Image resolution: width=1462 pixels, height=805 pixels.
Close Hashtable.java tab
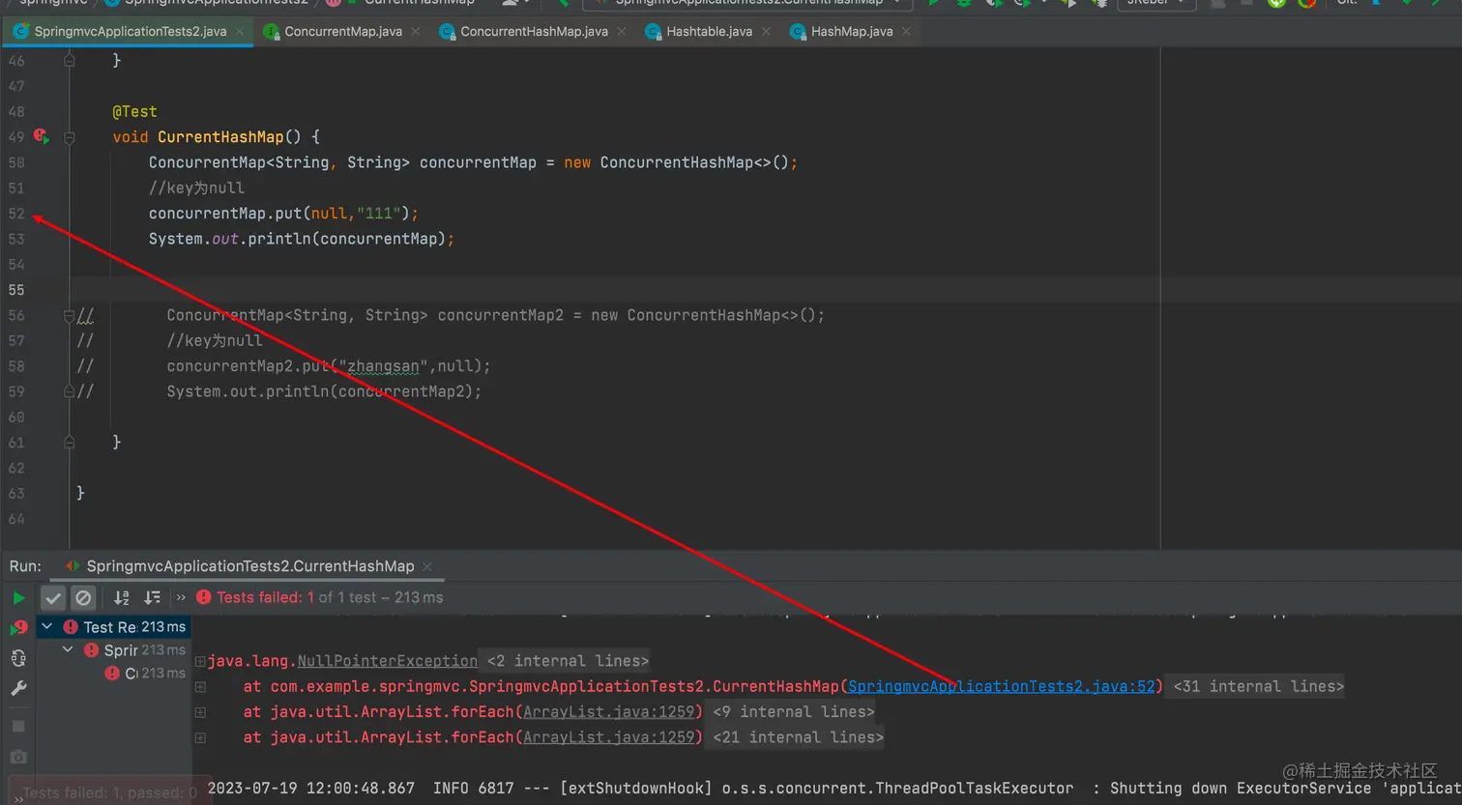766,32
